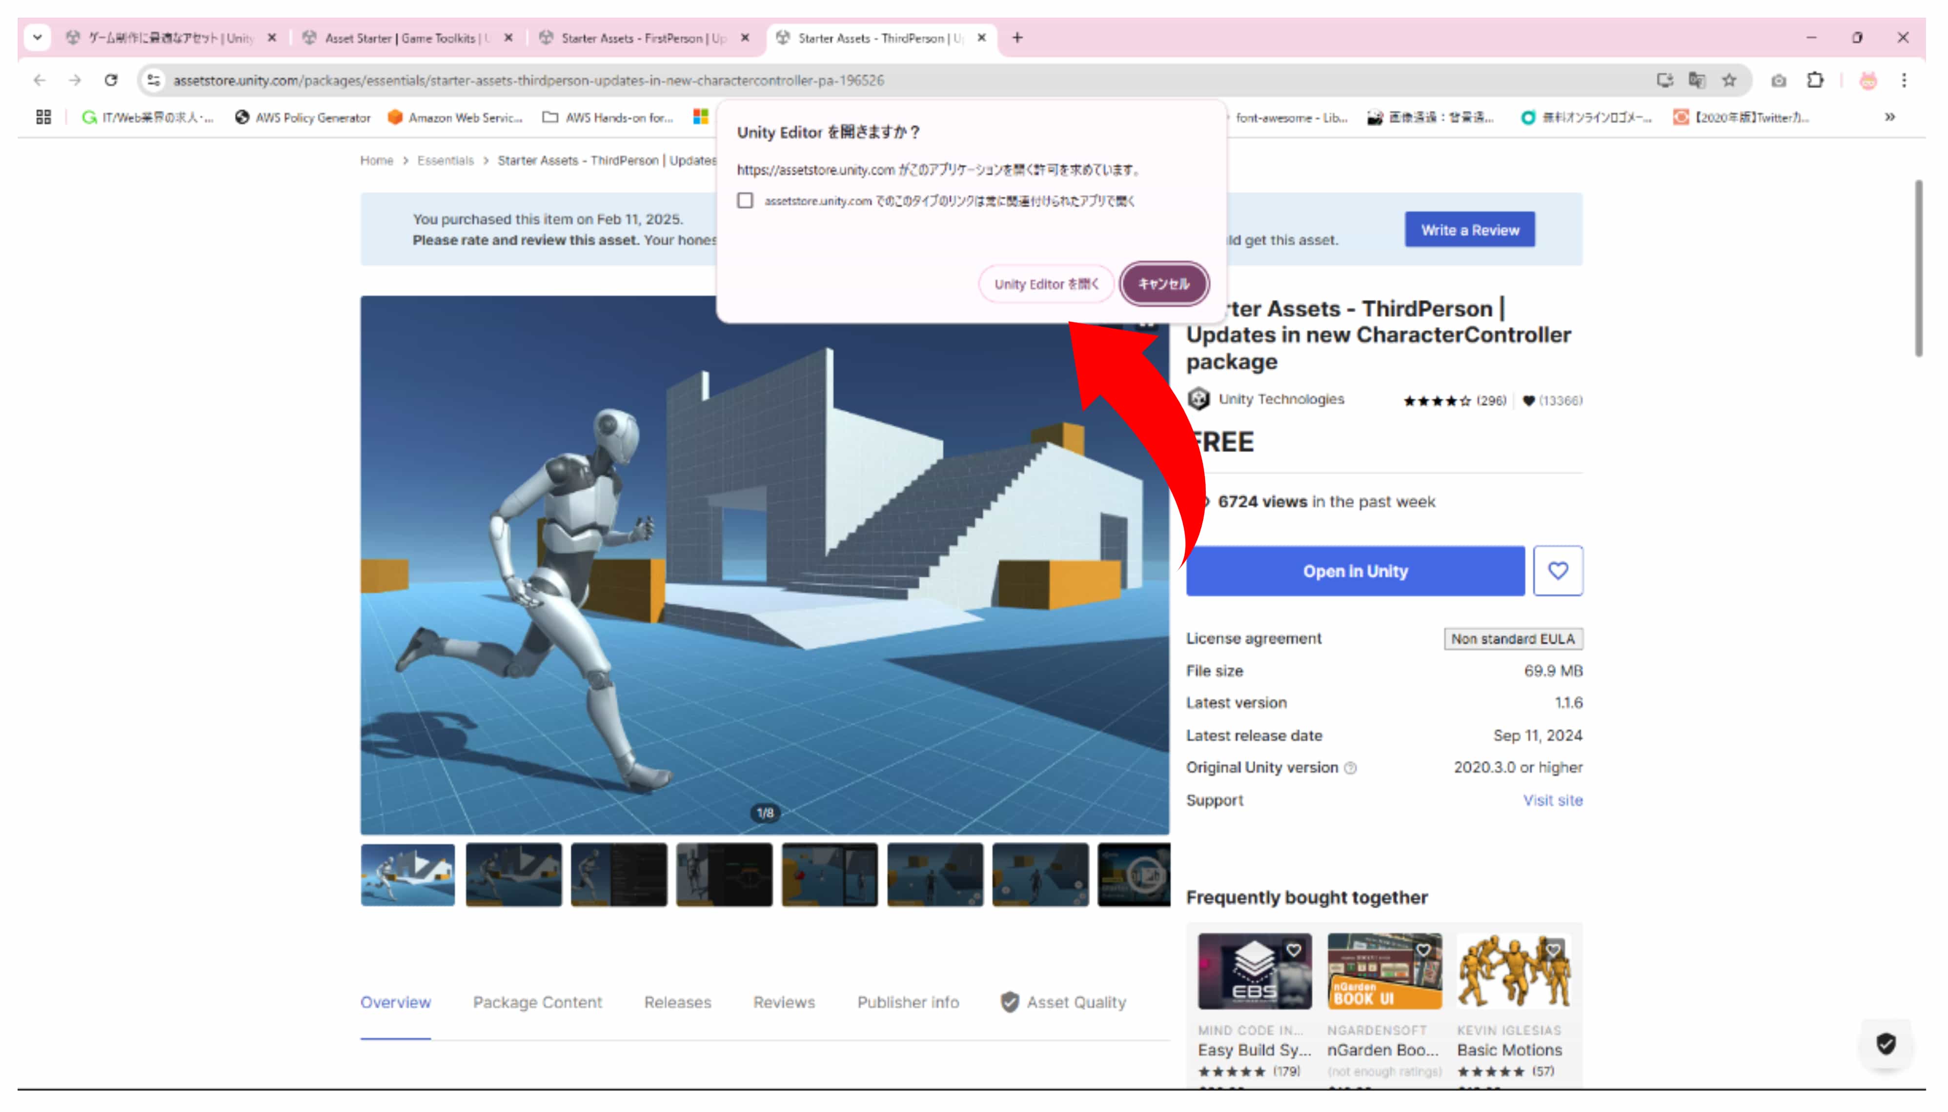Click the info icon beside Original Unity version
Screen dimensions: 1948x1112
pos(1351,768)
